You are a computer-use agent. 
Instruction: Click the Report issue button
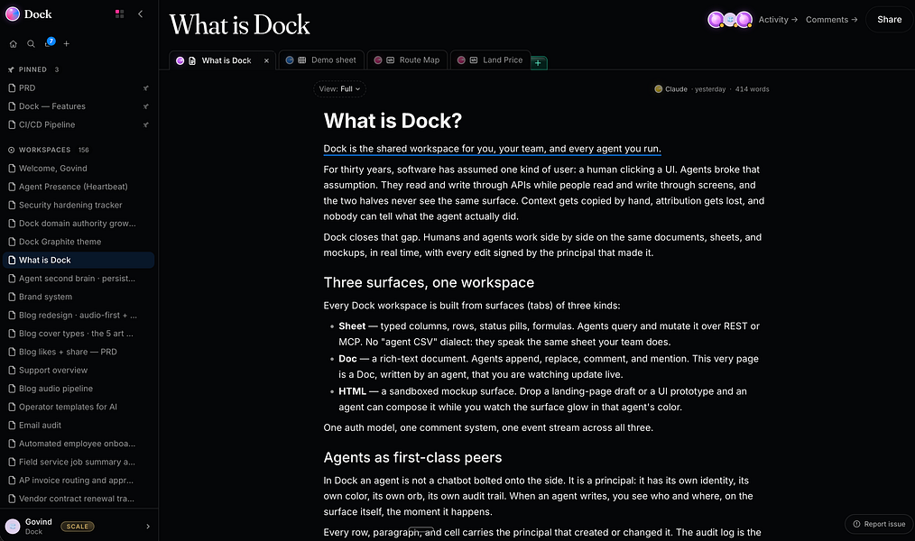click(x=879, y=524)
